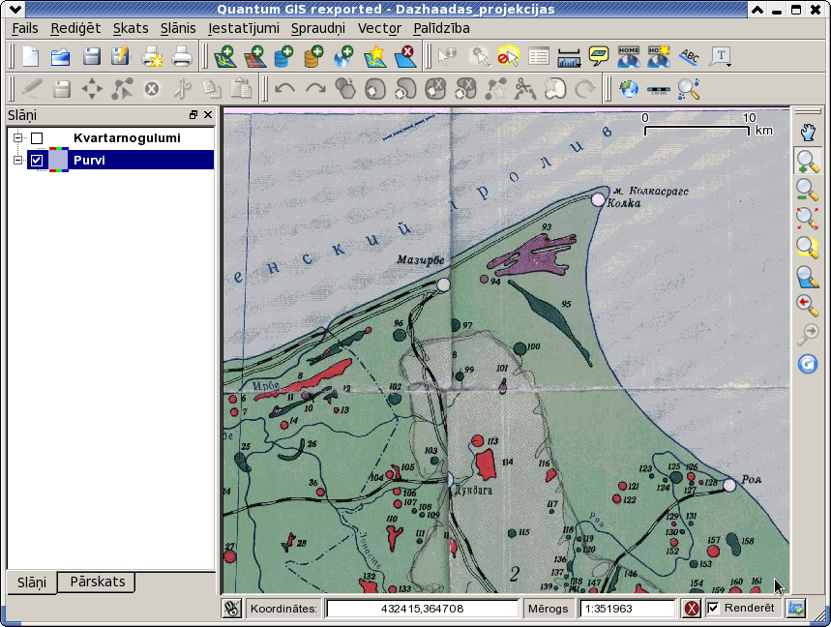Image resolution: width=831 pixels, height=627 pixels.
Task: Activate the ABC label tool
Action: pos(690,56)
